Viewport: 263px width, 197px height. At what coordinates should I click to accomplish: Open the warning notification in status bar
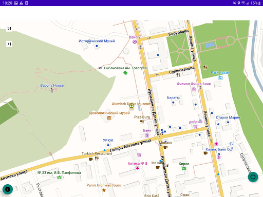(x=21, y=3)
